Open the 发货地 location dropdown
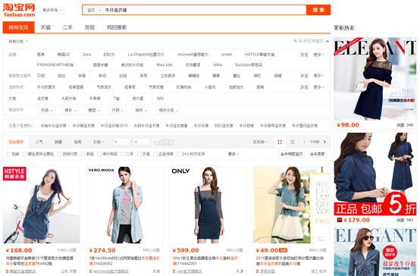 click(260, 142)
